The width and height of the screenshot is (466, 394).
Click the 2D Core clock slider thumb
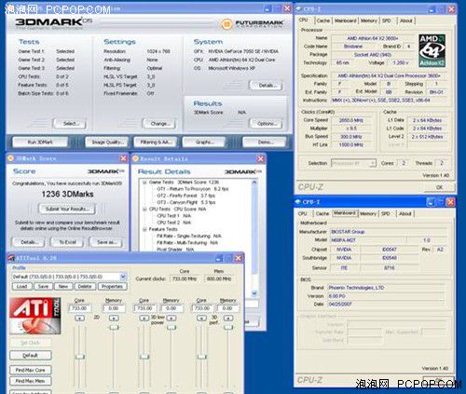point(80,357)
